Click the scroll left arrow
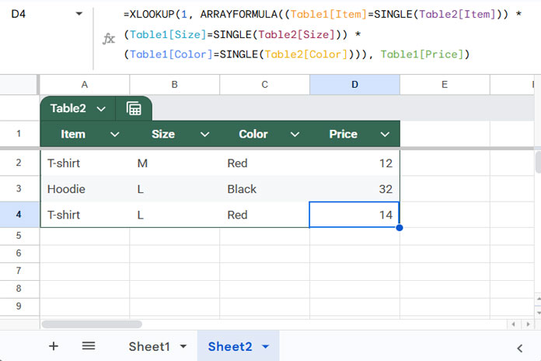Image resolution: width=541 pixels, height=361 pixels. 513,324
